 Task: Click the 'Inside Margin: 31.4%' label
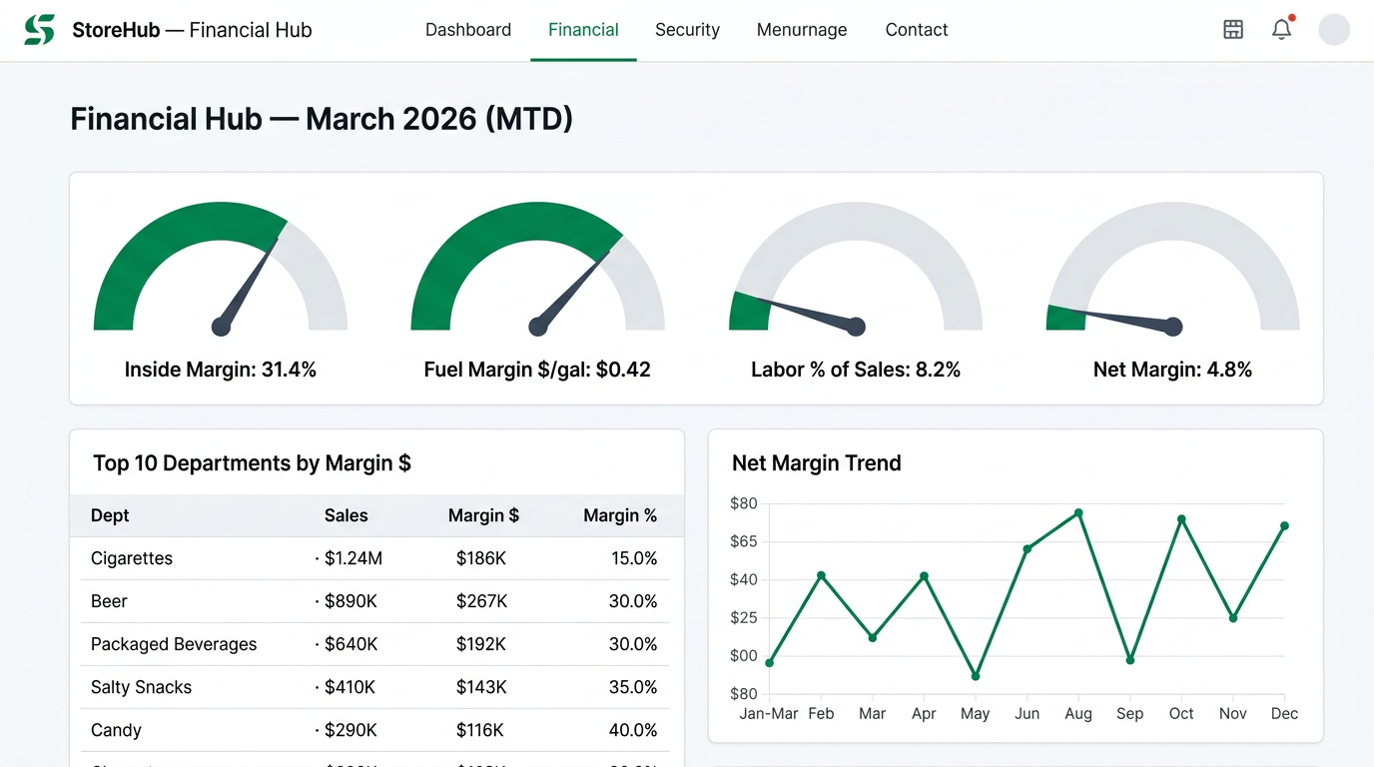[221, 370]
